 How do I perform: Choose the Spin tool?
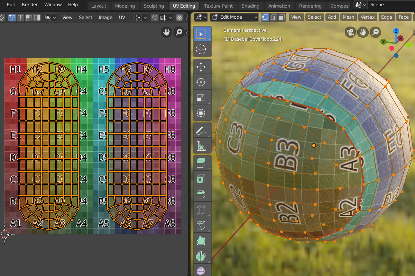tap(202, 256)
